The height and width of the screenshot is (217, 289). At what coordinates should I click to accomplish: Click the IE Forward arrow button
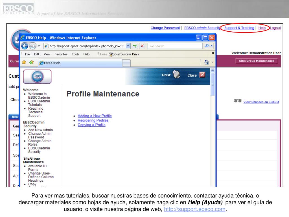pos(33,46)
